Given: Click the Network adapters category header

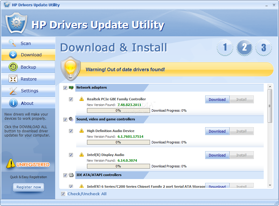Looking at the screenshot, I should point(169,87).
